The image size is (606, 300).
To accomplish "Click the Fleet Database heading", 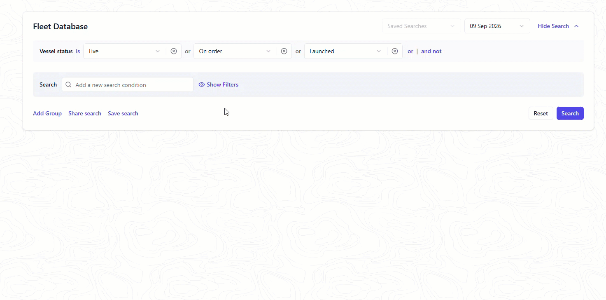I will (x=61, y=26).
